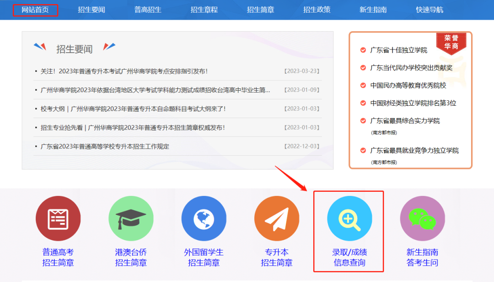The width and height of the screenshot is (494, 282).
Task: Open news about 2023年普通专升本考点安排指引
Action: [124, 71]
